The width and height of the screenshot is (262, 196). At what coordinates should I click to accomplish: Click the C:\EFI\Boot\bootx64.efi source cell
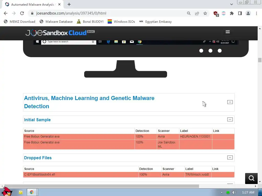(x=81, y=175)
